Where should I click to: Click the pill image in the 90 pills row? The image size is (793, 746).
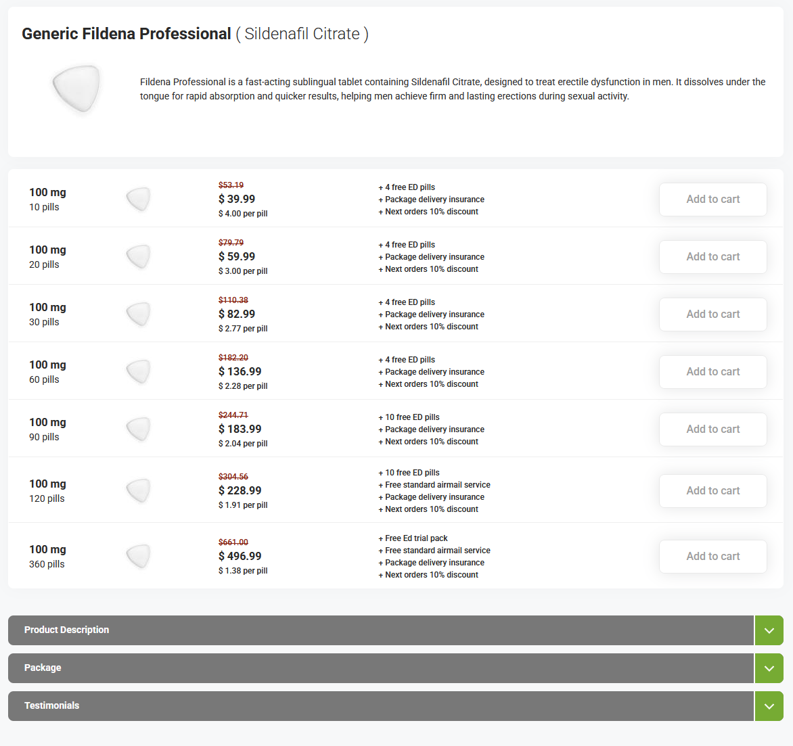point(139,429)
